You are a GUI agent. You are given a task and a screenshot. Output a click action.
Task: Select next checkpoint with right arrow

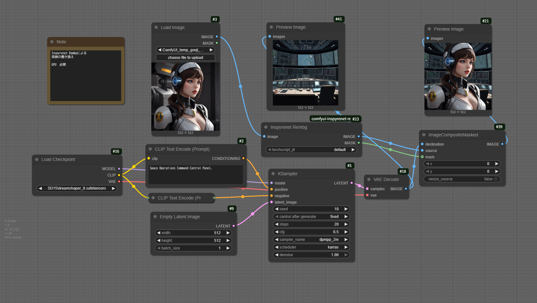coord(113,188)
